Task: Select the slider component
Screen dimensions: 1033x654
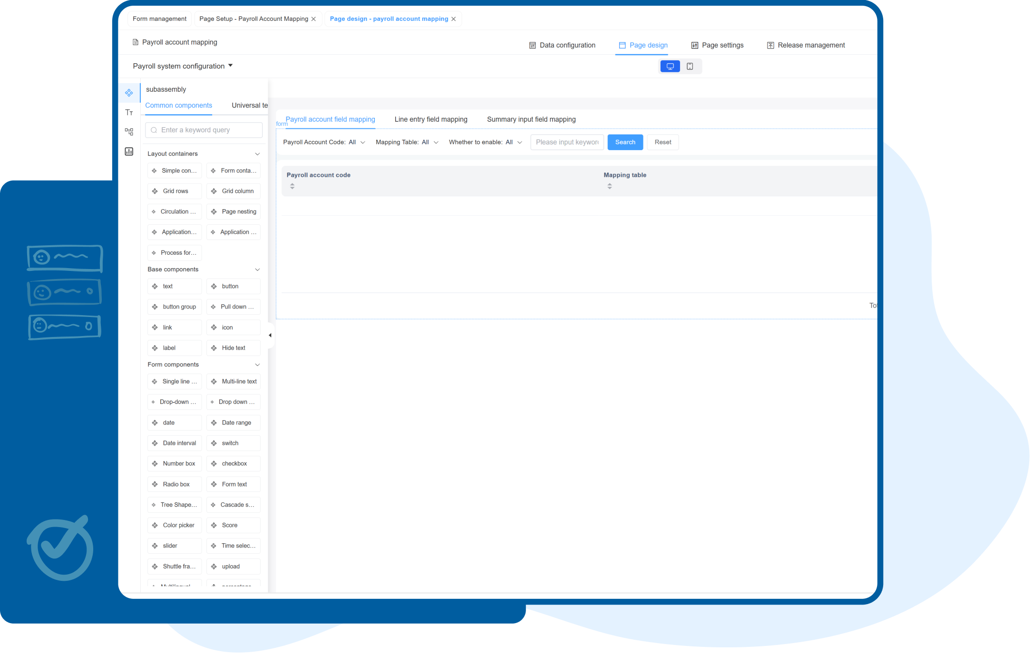Action: [x=175, y=546]
